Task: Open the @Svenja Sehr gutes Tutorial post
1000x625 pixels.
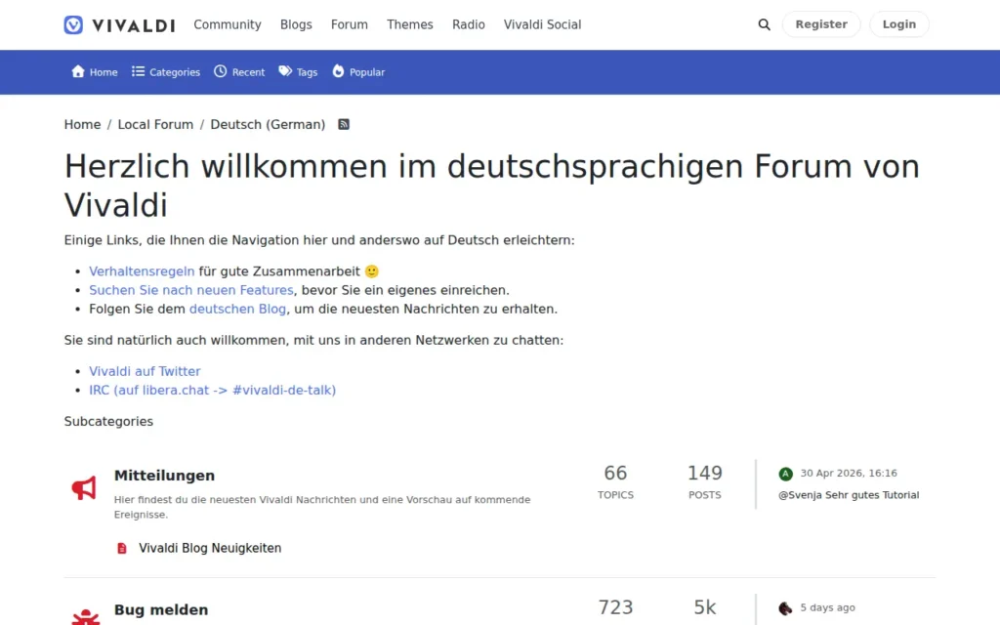Action: pos(849,495)
